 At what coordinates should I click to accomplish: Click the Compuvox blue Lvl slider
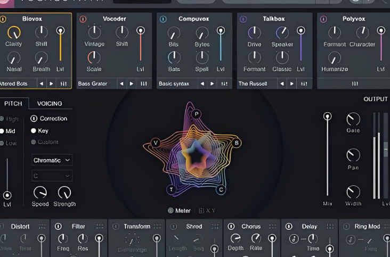click(x=221, y=44)
